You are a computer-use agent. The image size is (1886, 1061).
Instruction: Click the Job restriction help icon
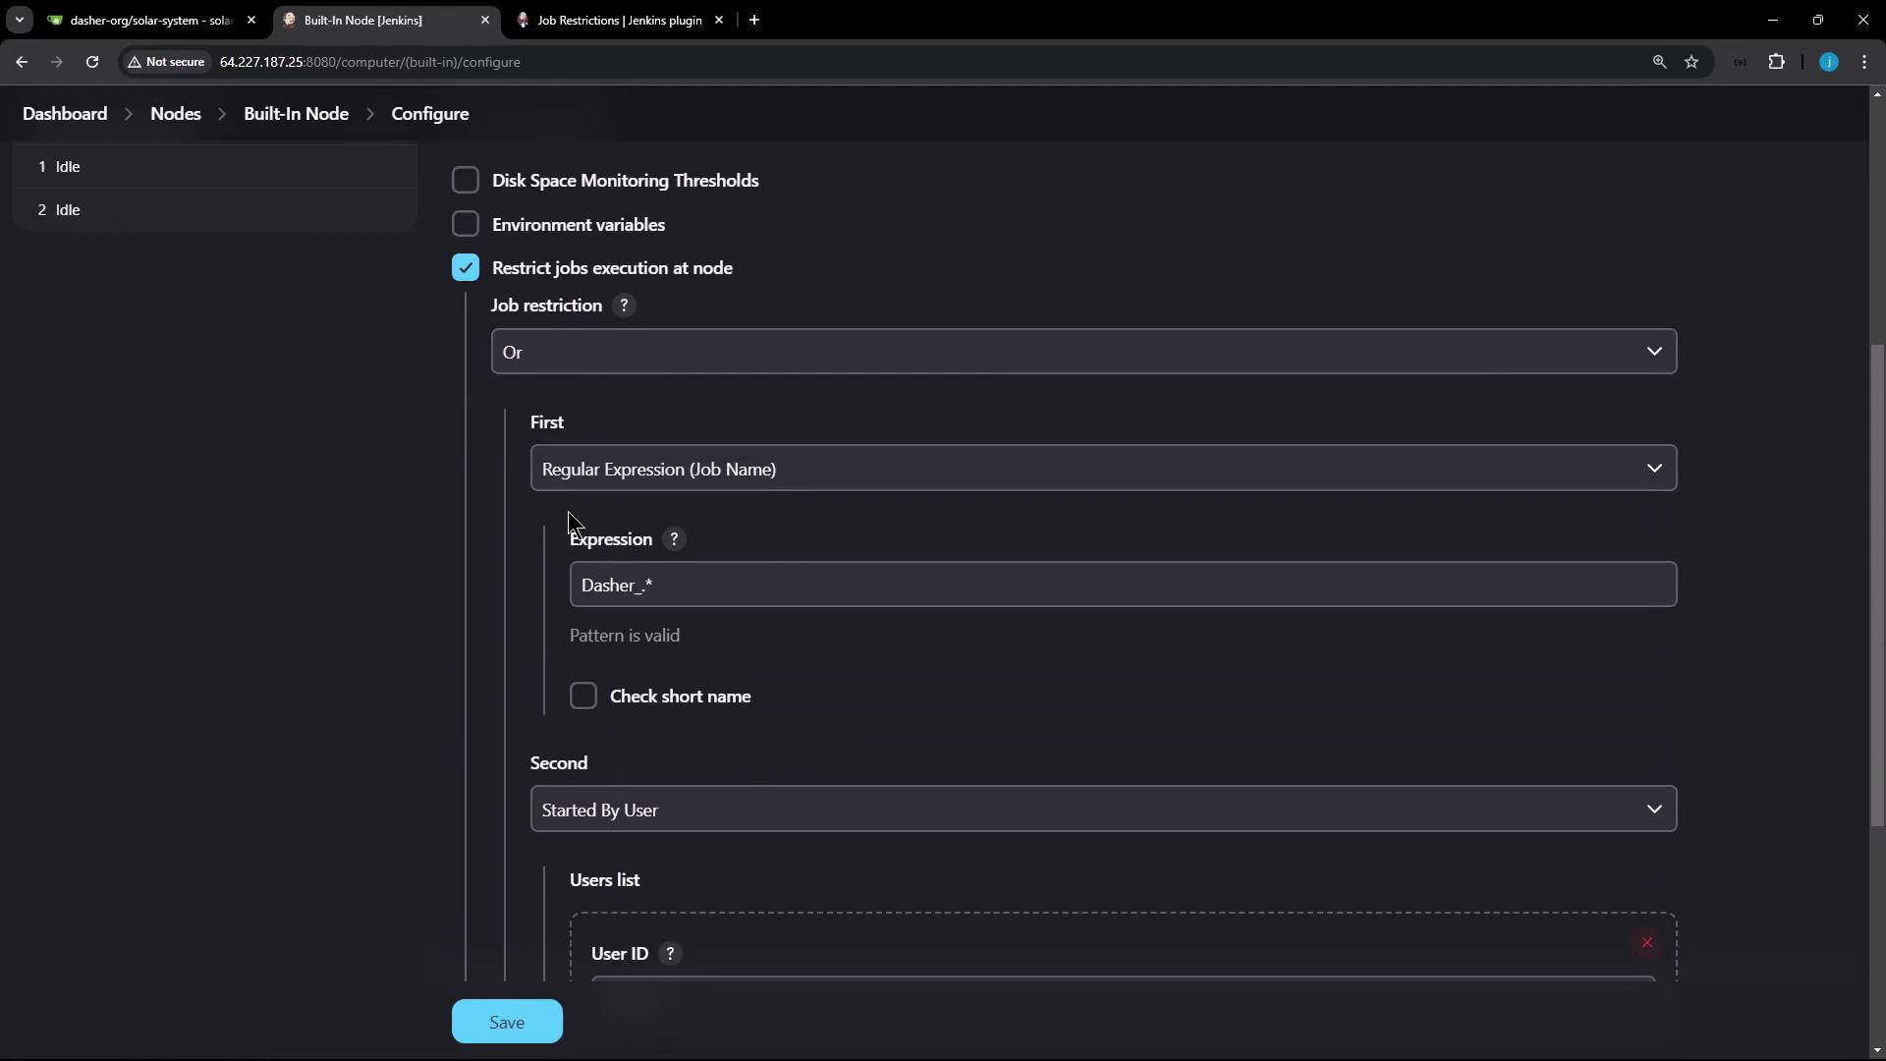[624, 306]
